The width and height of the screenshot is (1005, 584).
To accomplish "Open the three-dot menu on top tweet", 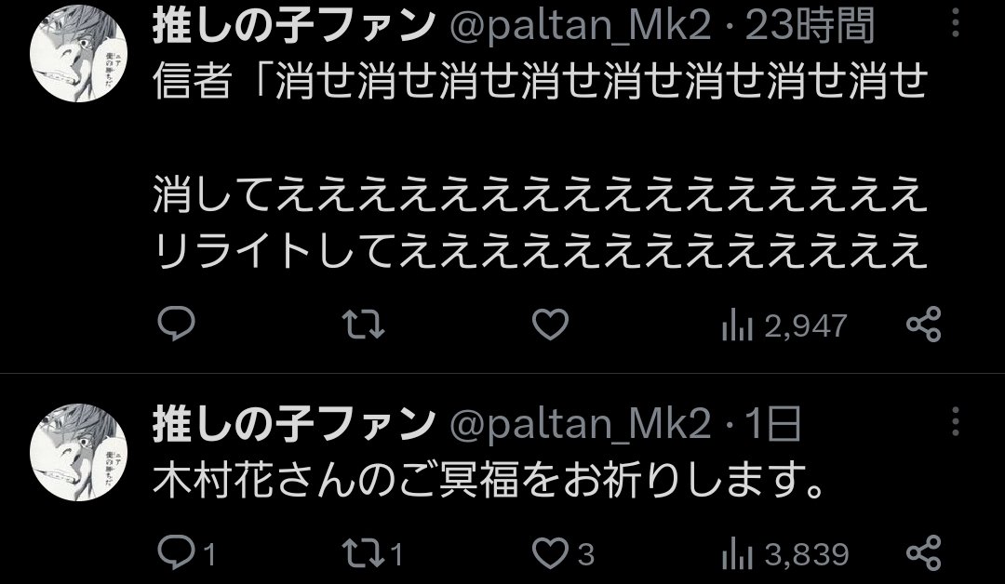I will (x=956, y=23).
